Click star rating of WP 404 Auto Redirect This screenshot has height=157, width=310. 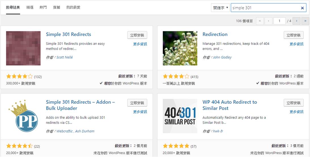coord(176,146)
